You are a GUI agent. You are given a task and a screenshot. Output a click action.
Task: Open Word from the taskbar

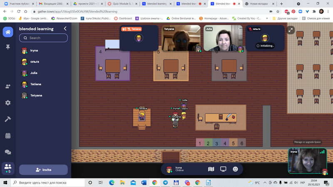click(x=144, y=182)
